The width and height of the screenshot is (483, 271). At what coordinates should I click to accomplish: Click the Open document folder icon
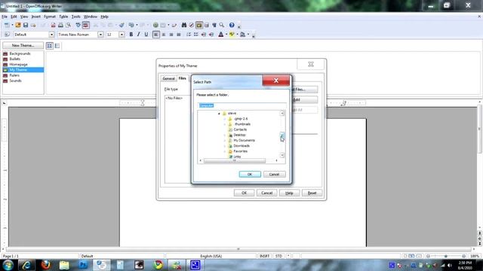[x=18, y=25]
